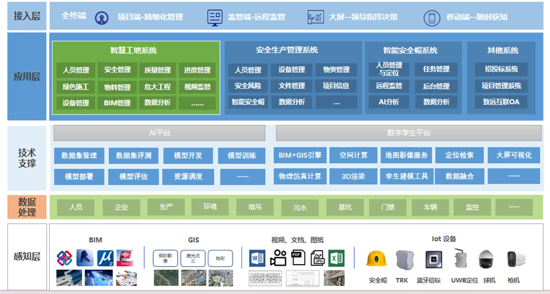Click the Tekla icon
Image resolution: width=550 pixels, height=294 pixels.
(x=125, y=258)
